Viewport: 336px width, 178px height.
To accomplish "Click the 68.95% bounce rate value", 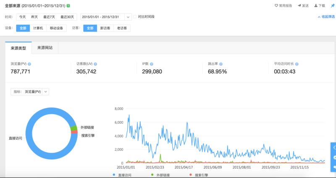I will (x=217, y=71).
